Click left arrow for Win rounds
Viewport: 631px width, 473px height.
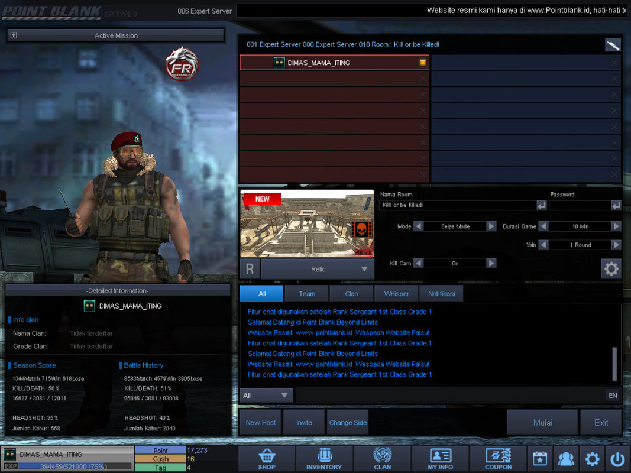(543, 245)
